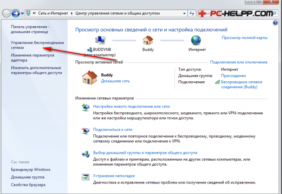
Task: Click the homegroup spheres icon
Action: 85,154
